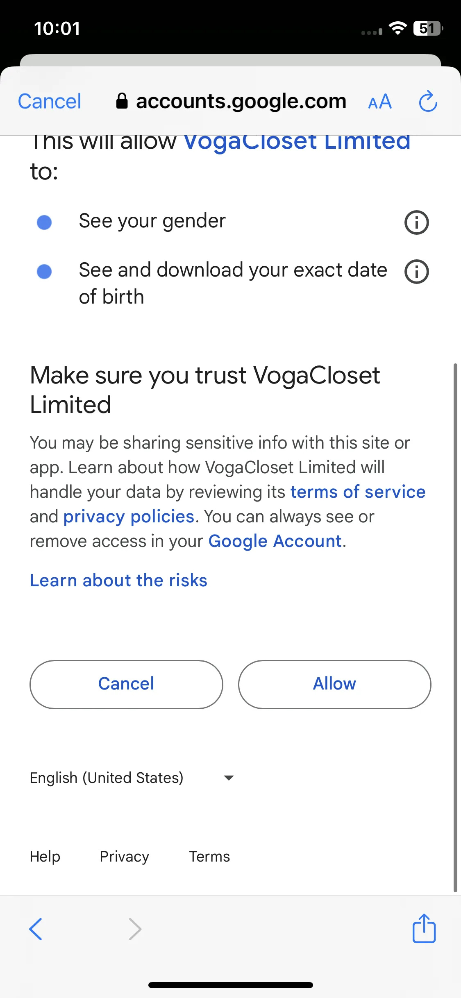Open the AA text size options
Screen dimensions: 461x998
tap(380, 102)
